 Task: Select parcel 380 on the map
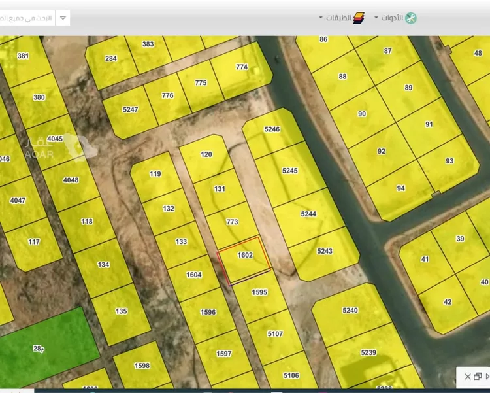pyautogui.click(x=39, y=101)
